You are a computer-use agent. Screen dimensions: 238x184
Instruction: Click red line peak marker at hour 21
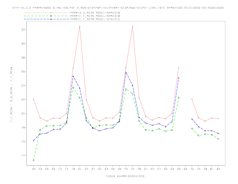point(80,26)
